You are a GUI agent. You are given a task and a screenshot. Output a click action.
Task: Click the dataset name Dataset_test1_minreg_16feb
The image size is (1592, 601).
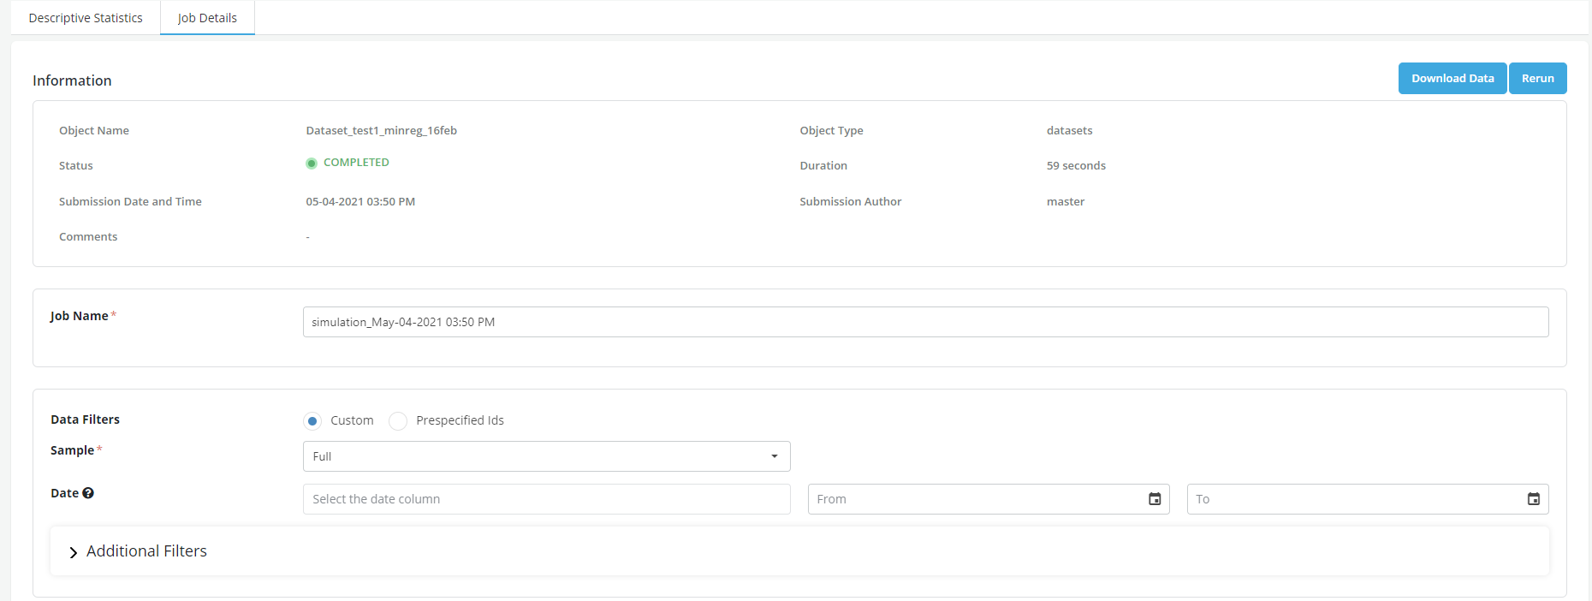pyautogui.click(x=381, y=130)
